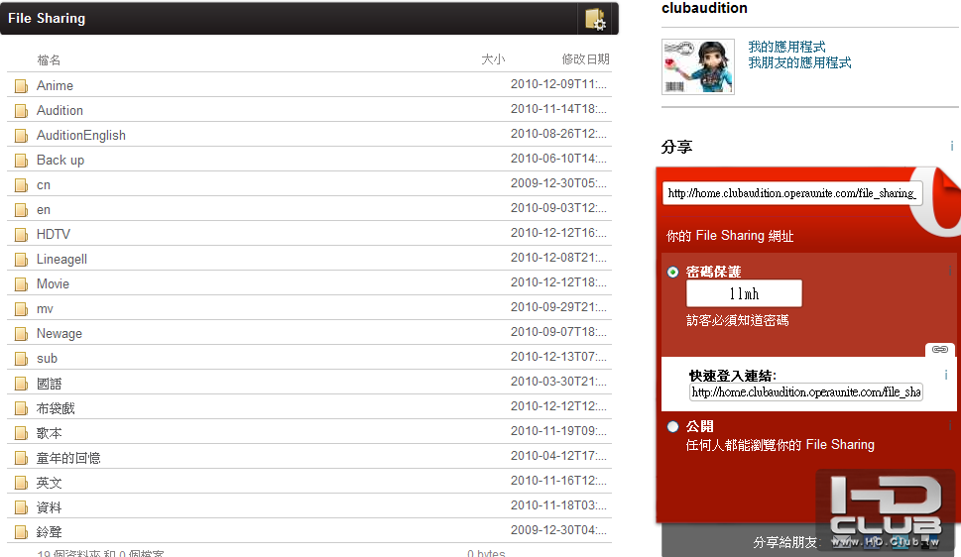Open the Anime folder name

[x=55, y=86]
